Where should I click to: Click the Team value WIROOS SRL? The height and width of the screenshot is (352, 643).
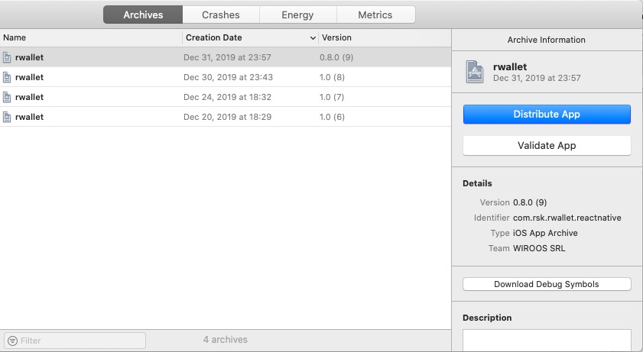click(539, 248)
